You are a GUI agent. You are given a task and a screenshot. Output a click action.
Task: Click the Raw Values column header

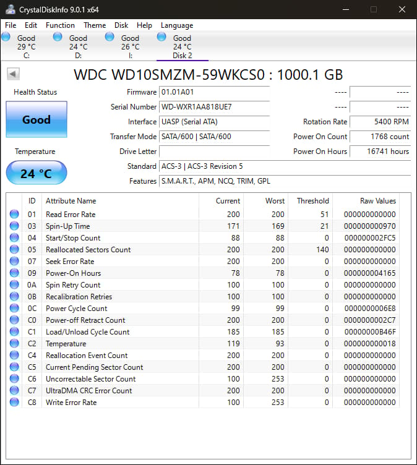point(377,201)
